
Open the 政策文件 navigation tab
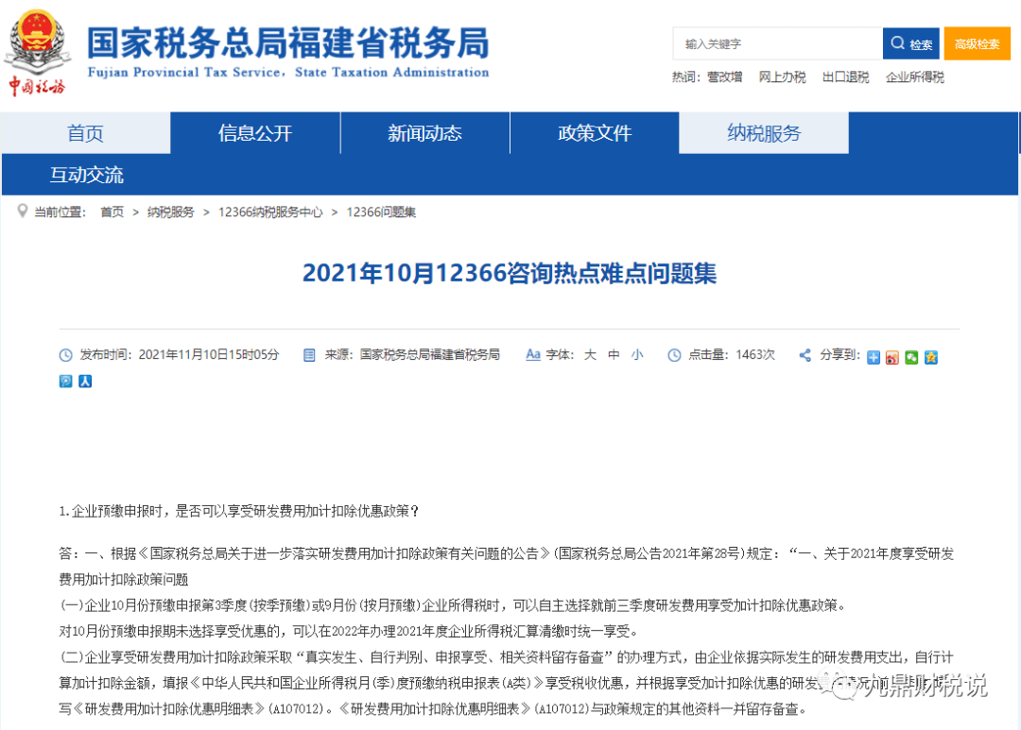click(x=595, y=133)
